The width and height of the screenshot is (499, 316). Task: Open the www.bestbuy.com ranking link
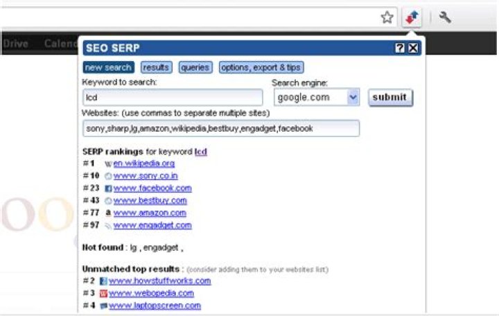(x=150, y=201)
